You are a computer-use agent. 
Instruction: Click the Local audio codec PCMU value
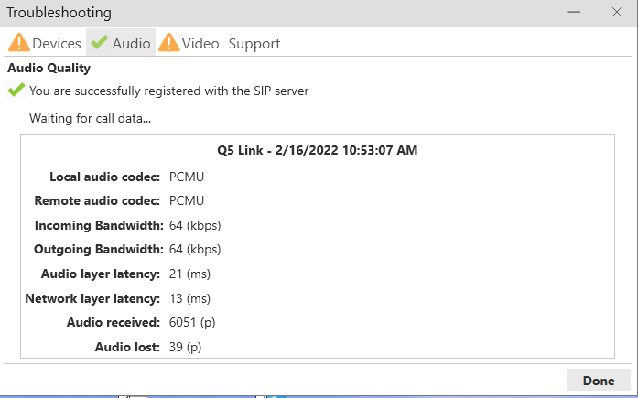tap(187, 176)
